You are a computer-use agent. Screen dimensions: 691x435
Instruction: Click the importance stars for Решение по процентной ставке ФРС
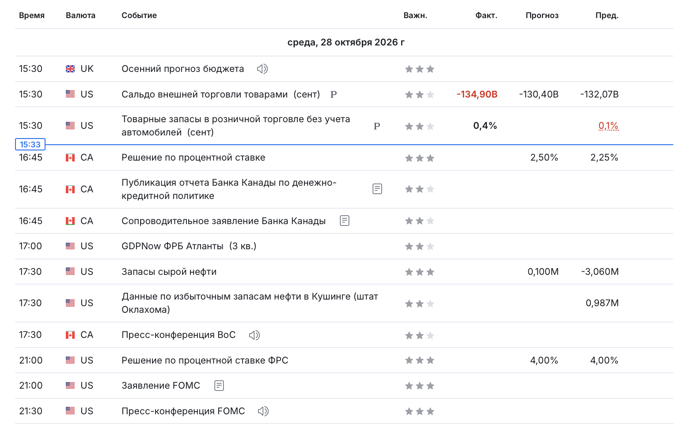pos(420,360)
